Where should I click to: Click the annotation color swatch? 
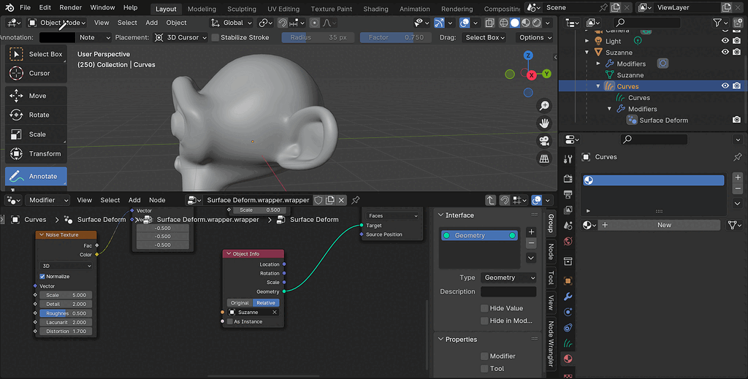click(x=57, y=38)
